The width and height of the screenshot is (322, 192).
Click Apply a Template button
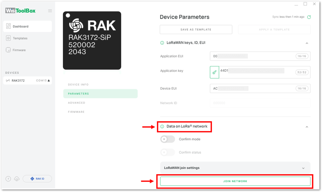pyautogui.click(x=274, y=30)
